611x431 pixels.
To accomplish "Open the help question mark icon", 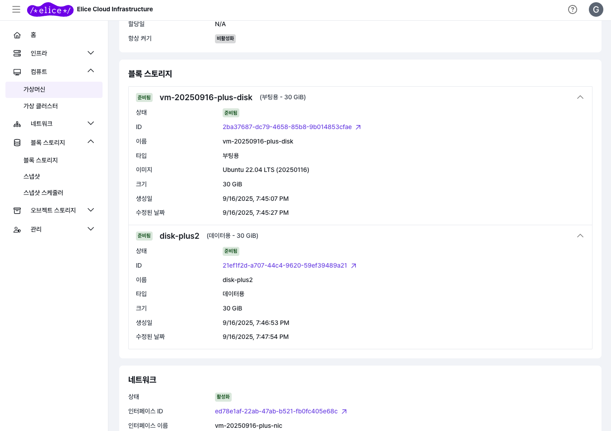I will point(573,9).
